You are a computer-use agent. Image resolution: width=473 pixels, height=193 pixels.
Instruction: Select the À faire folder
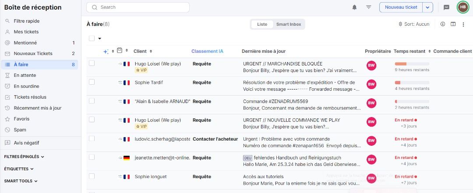pos(40,64)
